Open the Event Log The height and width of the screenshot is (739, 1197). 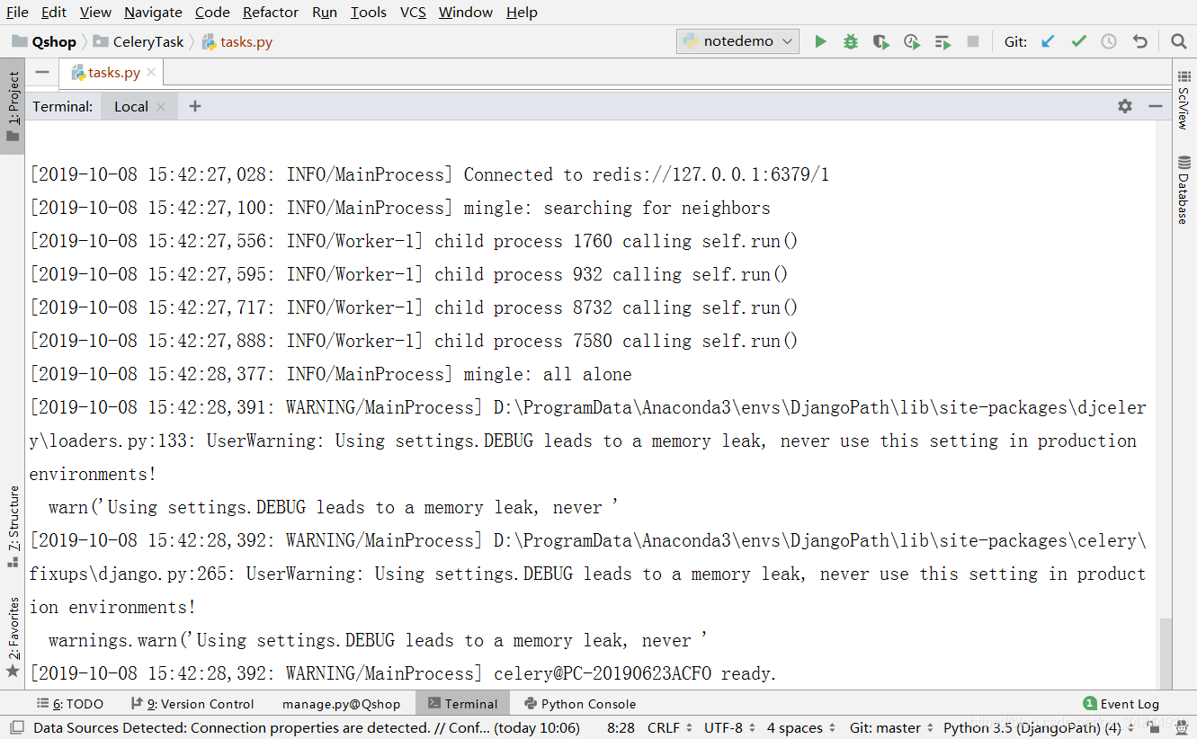(1121, 704)
